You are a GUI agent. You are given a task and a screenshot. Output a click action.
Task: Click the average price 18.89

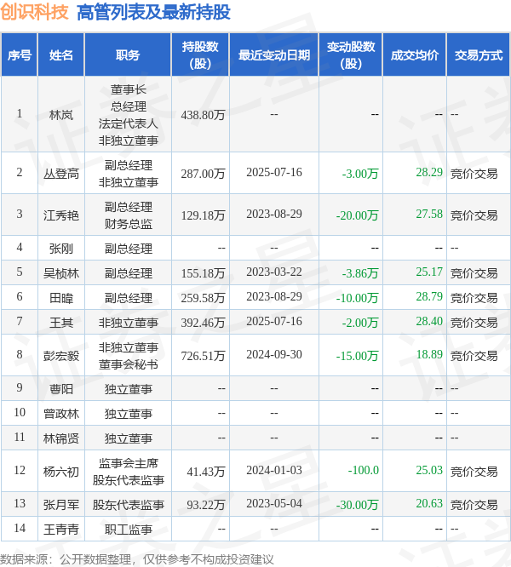(x=429, y=354)
